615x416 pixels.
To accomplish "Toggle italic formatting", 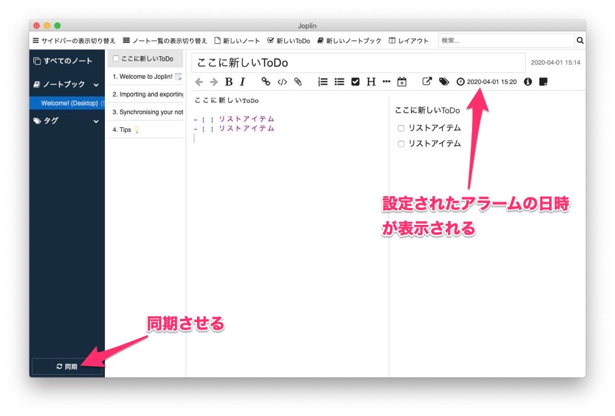I will click(242, 82).
